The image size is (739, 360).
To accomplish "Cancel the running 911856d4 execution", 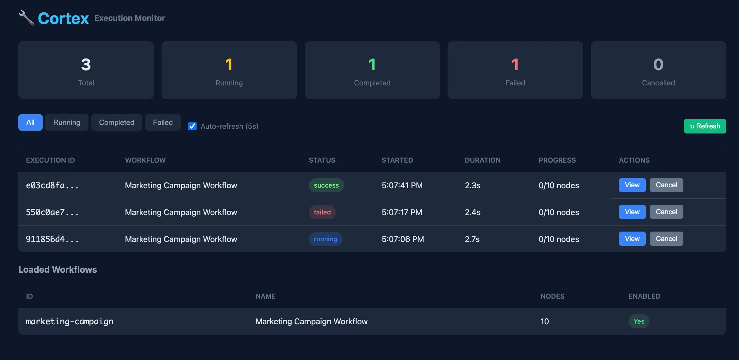I will 666,239.
